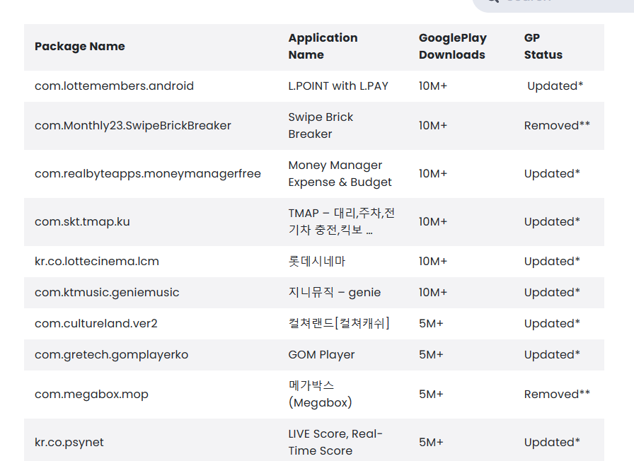Image resolution: width=634 pixels, height=461 pixels.
Task: Click the GP Status column header
Action: (543, 47)
